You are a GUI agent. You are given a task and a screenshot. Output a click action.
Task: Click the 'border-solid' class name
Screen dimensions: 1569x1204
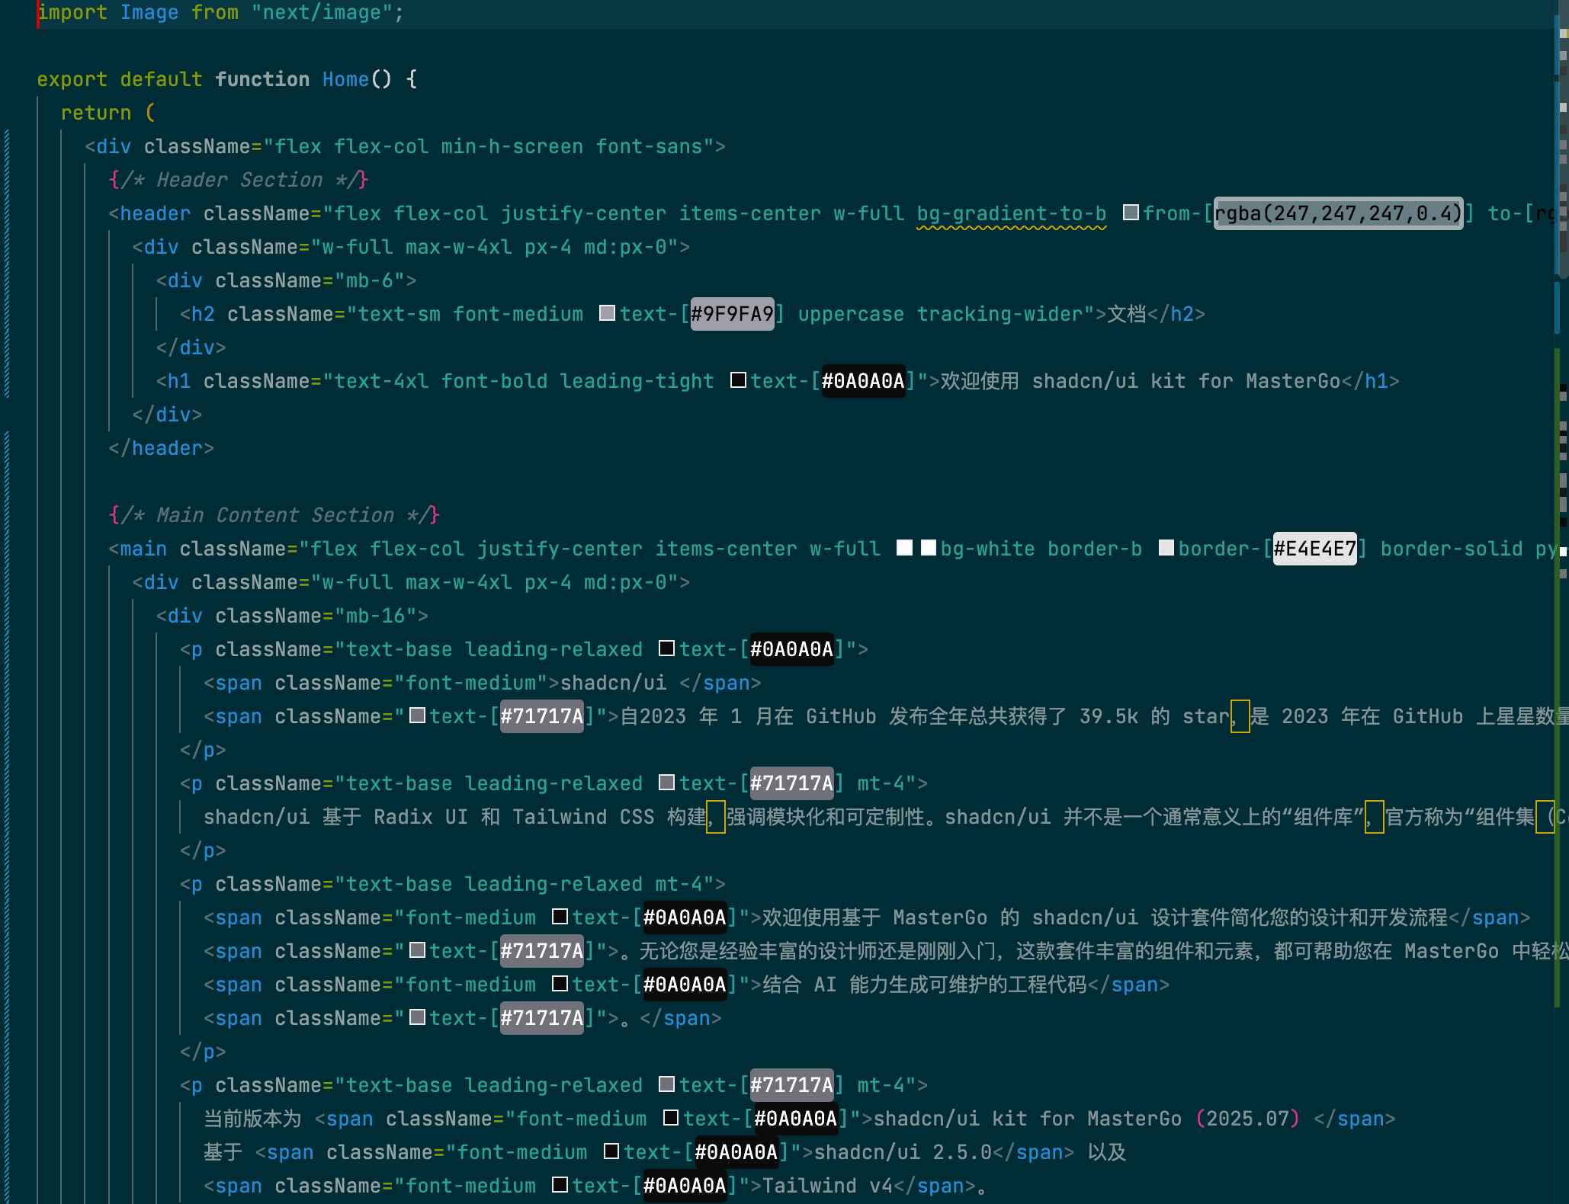click(1452, 549)
